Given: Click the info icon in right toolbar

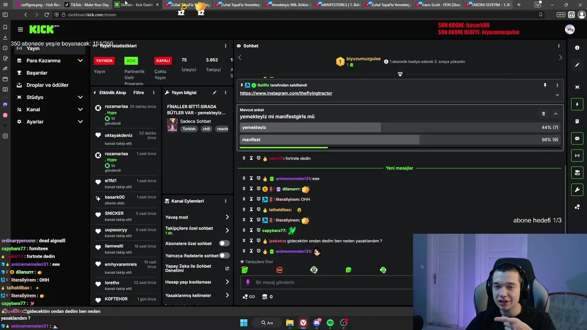Looking at the screenshot, I should pos(577,48).
